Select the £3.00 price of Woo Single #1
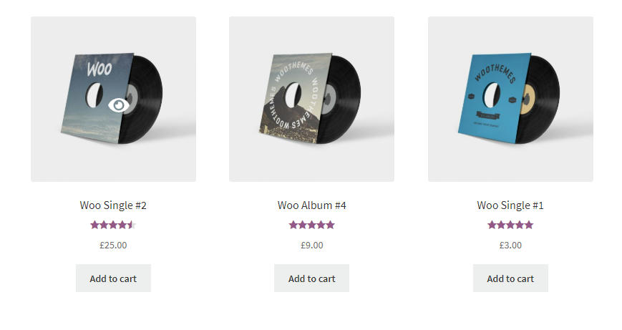Viewport: 622px width, 330px height. pyautogui.click(x=510, y=245)
